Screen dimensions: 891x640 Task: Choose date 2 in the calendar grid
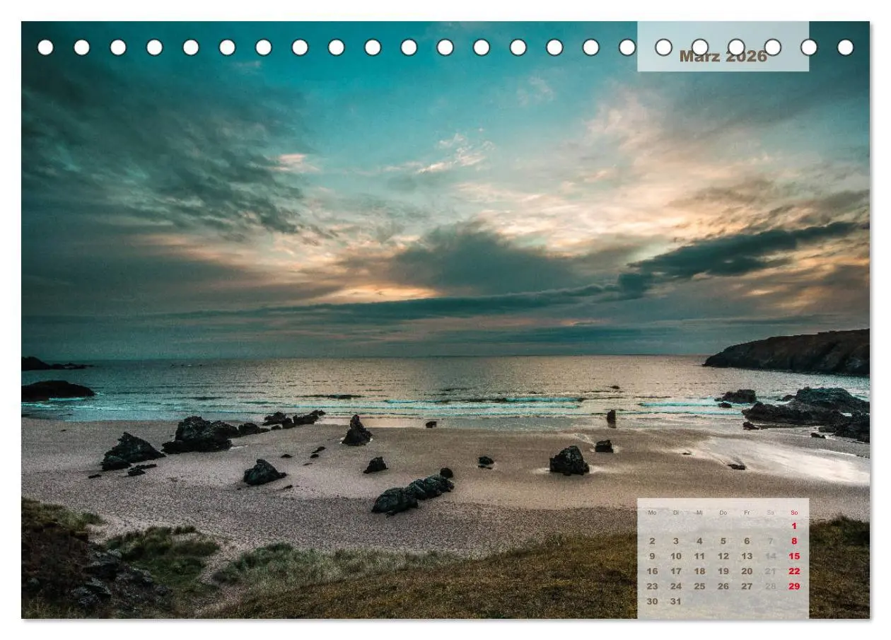(x=652, y=541)
